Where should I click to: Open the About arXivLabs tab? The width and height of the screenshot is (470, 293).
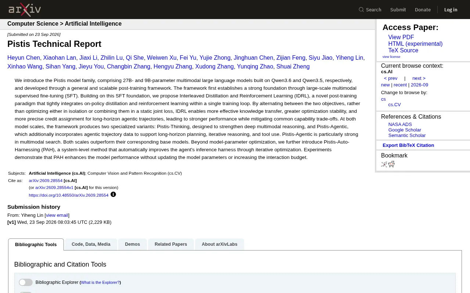[x=220, y=244]
